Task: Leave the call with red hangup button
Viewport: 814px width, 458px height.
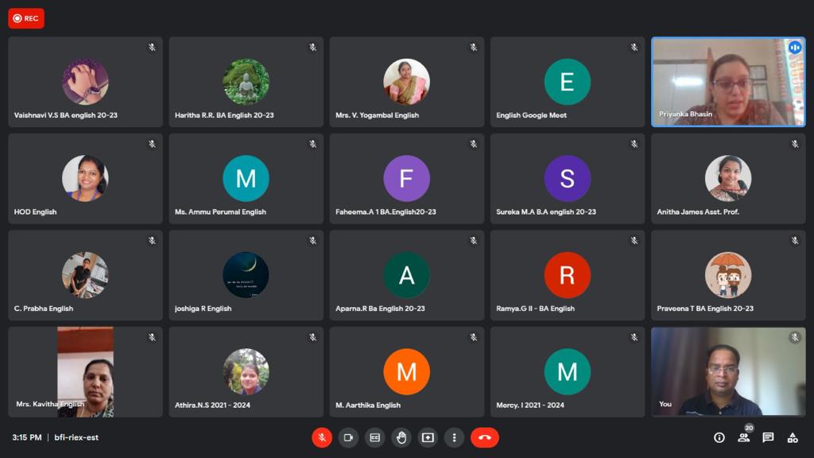Action: (x=485, y=437)
